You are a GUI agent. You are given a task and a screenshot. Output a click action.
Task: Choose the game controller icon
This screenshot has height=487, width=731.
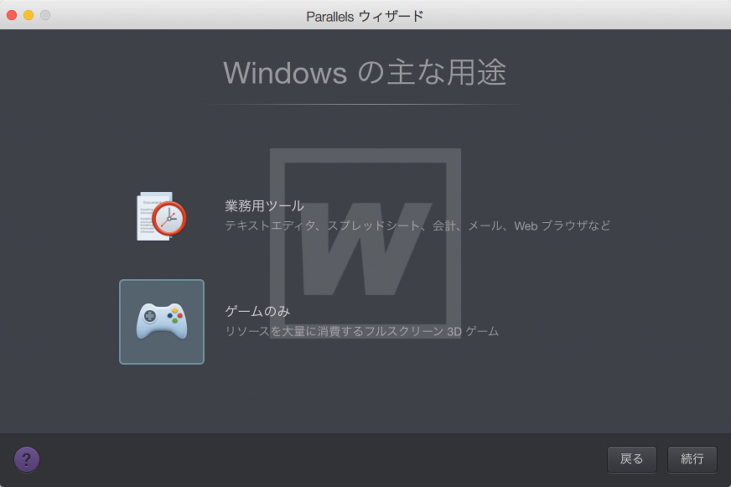click(162, 322)
